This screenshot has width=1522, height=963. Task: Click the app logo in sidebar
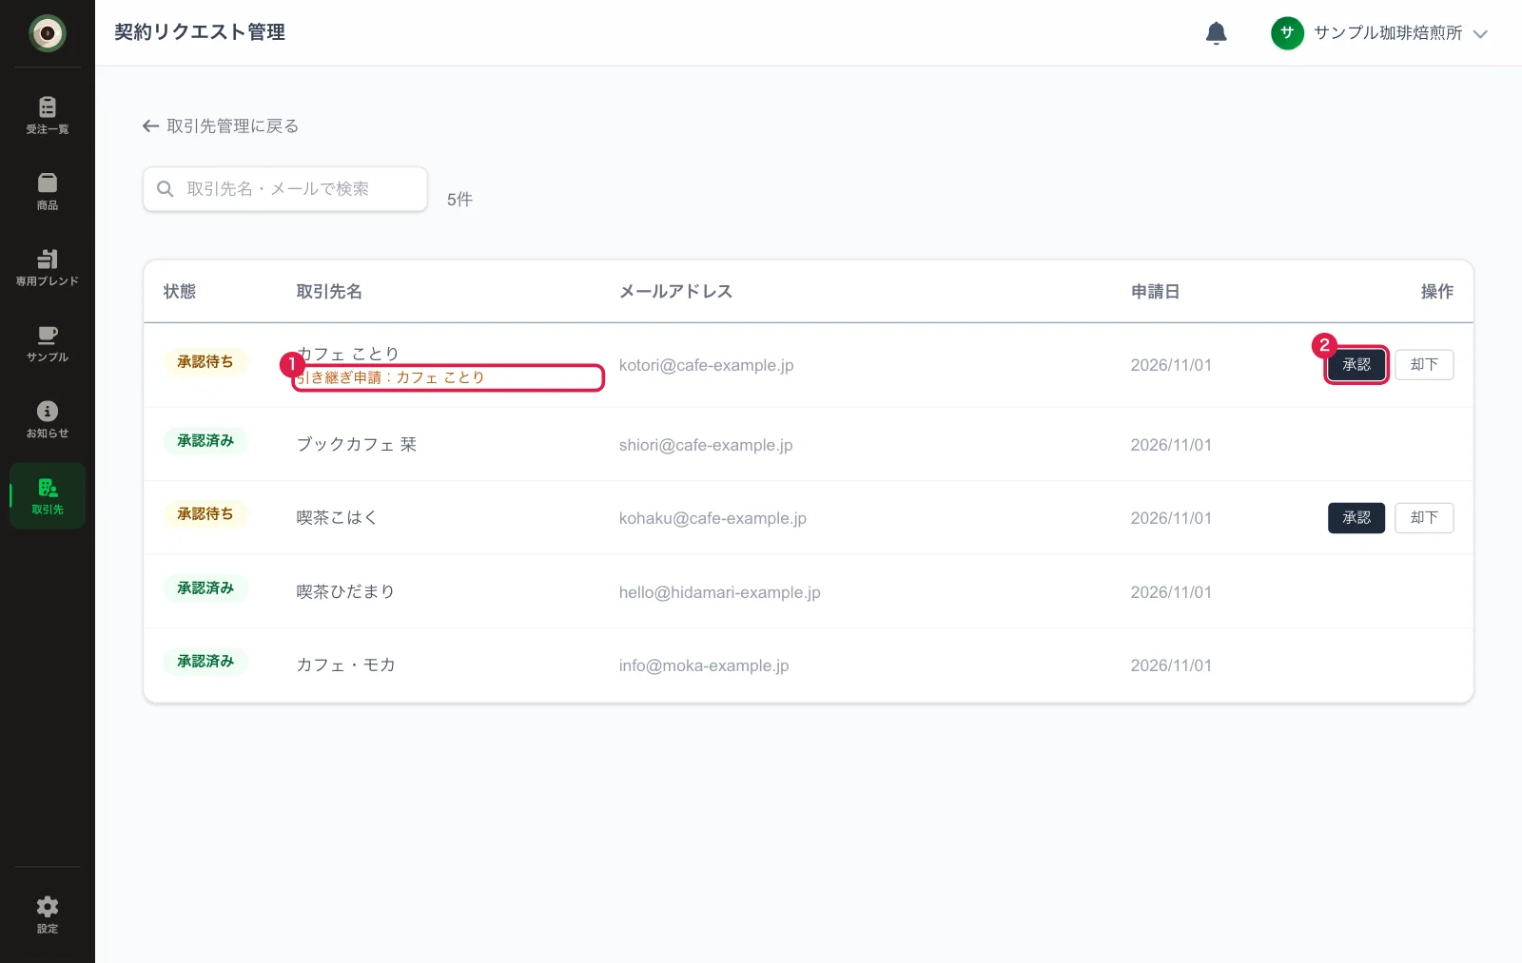point(48,33)
